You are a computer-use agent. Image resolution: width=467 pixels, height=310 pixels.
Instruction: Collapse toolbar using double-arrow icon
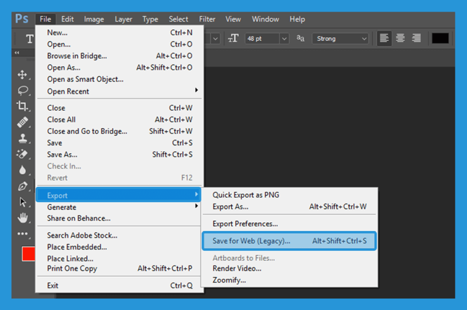[x=17, y=53]
